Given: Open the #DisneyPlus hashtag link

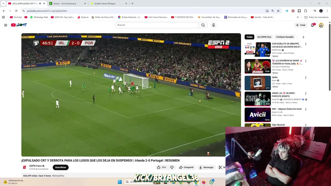Looking at the screenshot, I should click(x=58, y=176).
